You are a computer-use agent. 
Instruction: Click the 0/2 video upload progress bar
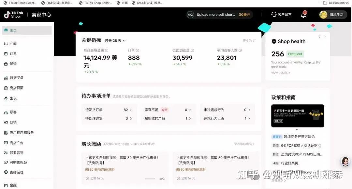tap(150, 178)
